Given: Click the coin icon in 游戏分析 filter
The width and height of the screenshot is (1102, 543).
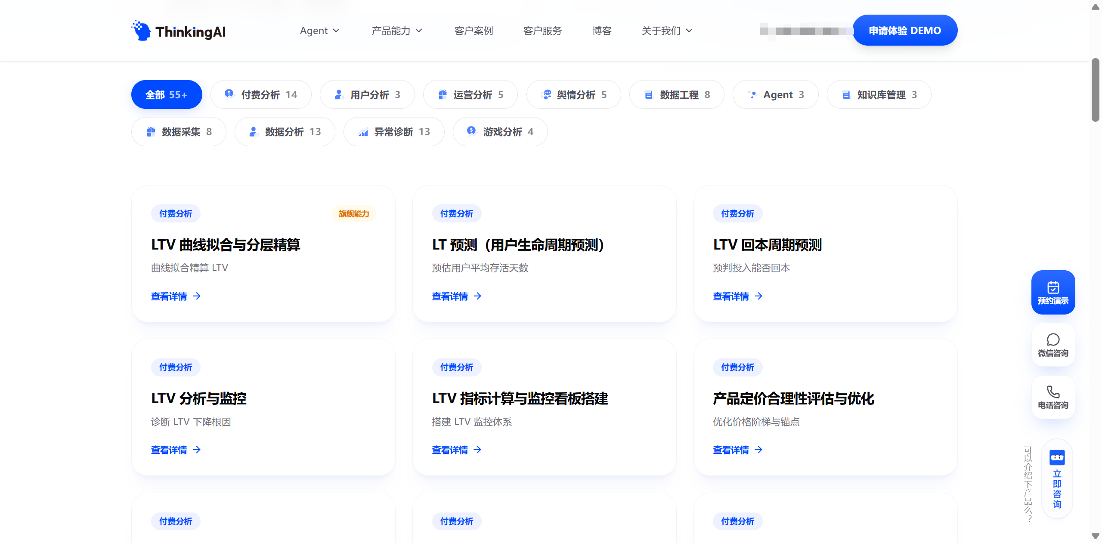Looking at the screenshot, I should 472,131.
